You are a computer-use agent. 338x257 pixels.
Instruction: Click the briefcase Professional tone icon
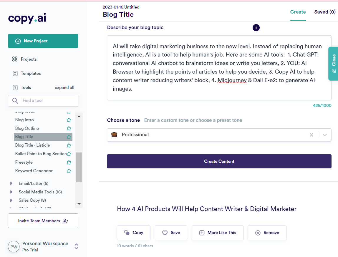click(114, 135)
